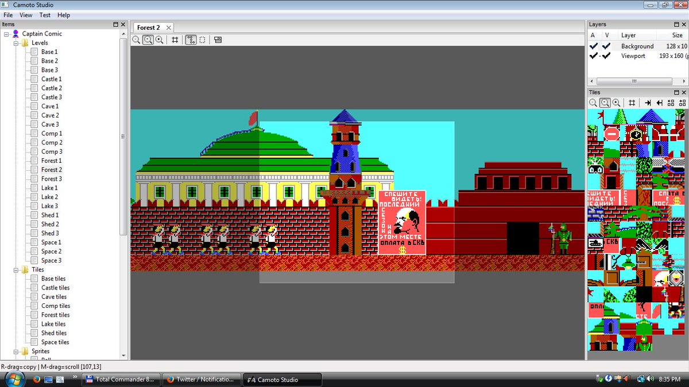
Task: Click the left-arrow-from-bar icon in Tiles toolbar
Action: [x=659, y=103]
